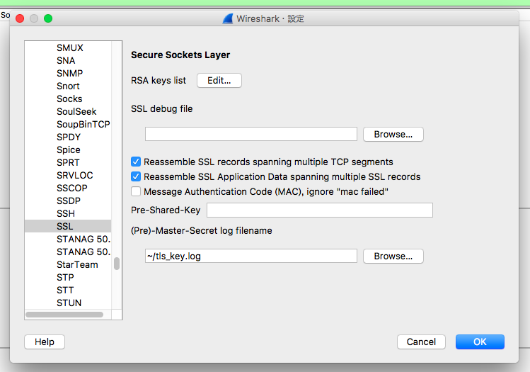Open the Help button

(x=45, y=342)
